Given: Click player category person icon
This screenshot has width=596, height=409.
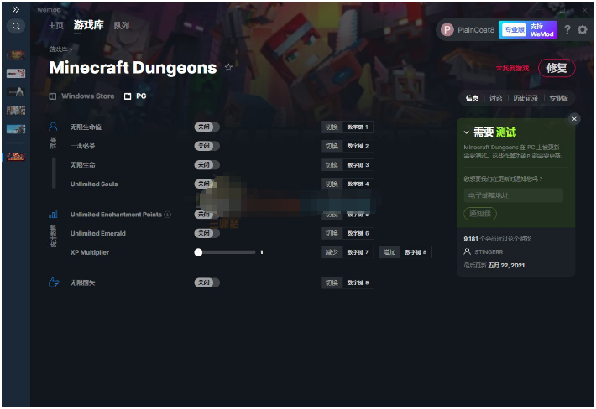Looking at the screenshot, I should (x=53, y=127).
